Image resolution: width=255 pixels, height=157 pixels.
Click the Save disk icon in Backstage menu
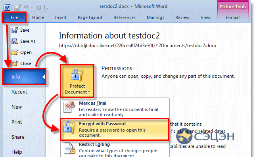click(x=15, y=30)
